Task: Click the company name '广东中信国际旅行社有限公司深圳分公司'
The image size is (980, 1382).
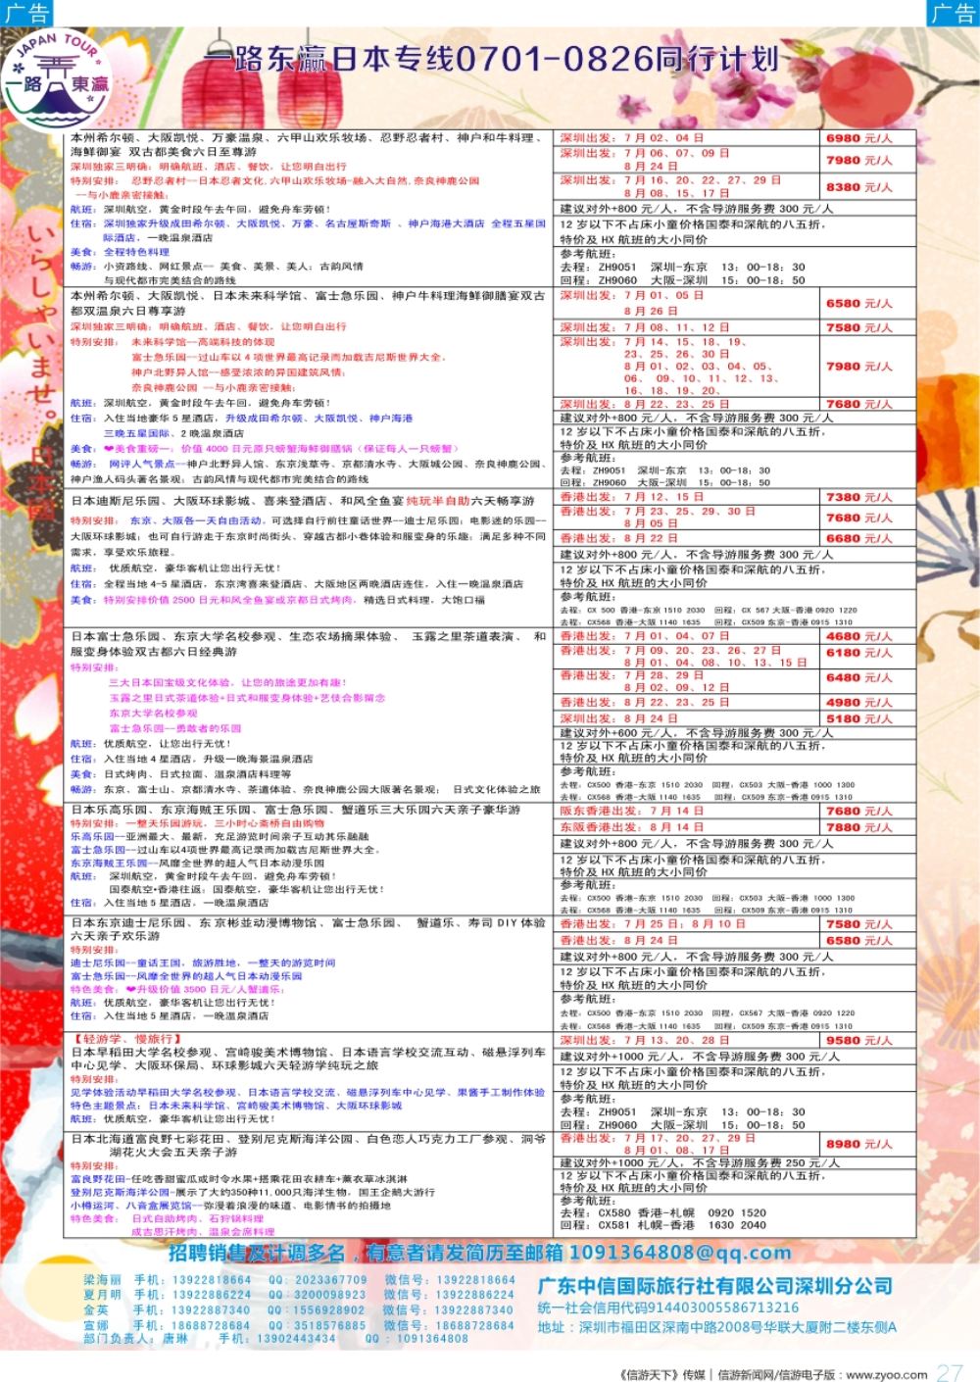Action: click(714, 1286)
